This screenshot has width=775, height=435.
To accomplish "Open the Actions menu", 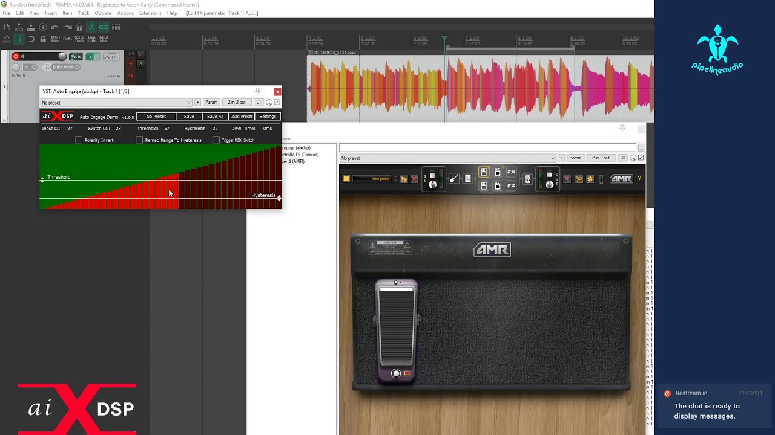I will coord(125,13).
